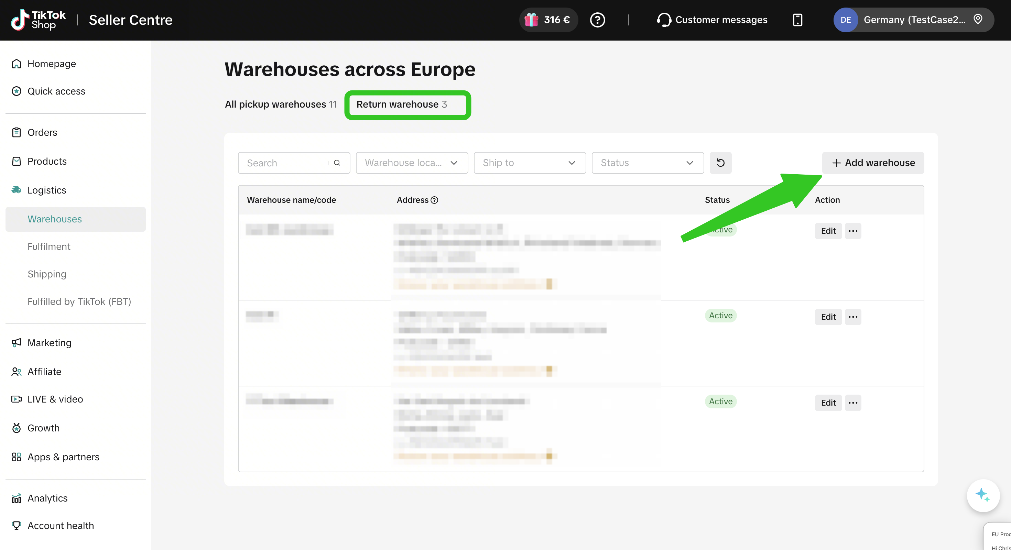Screen dimensions: 1011x550
Task: Click the mobile phone icon in header
Action: tap(797, 20)
